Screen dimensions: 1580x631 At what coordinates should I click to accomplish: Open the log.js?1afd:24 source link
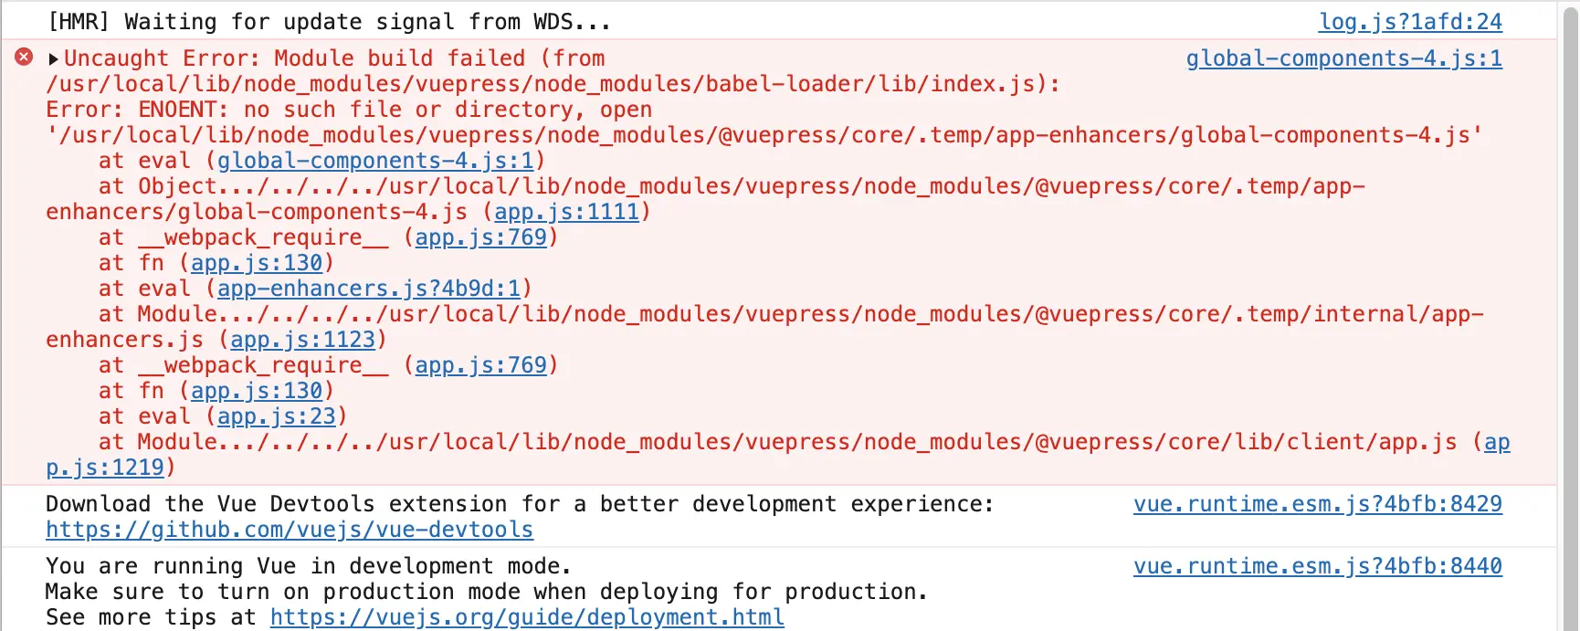click(1410, 22)
